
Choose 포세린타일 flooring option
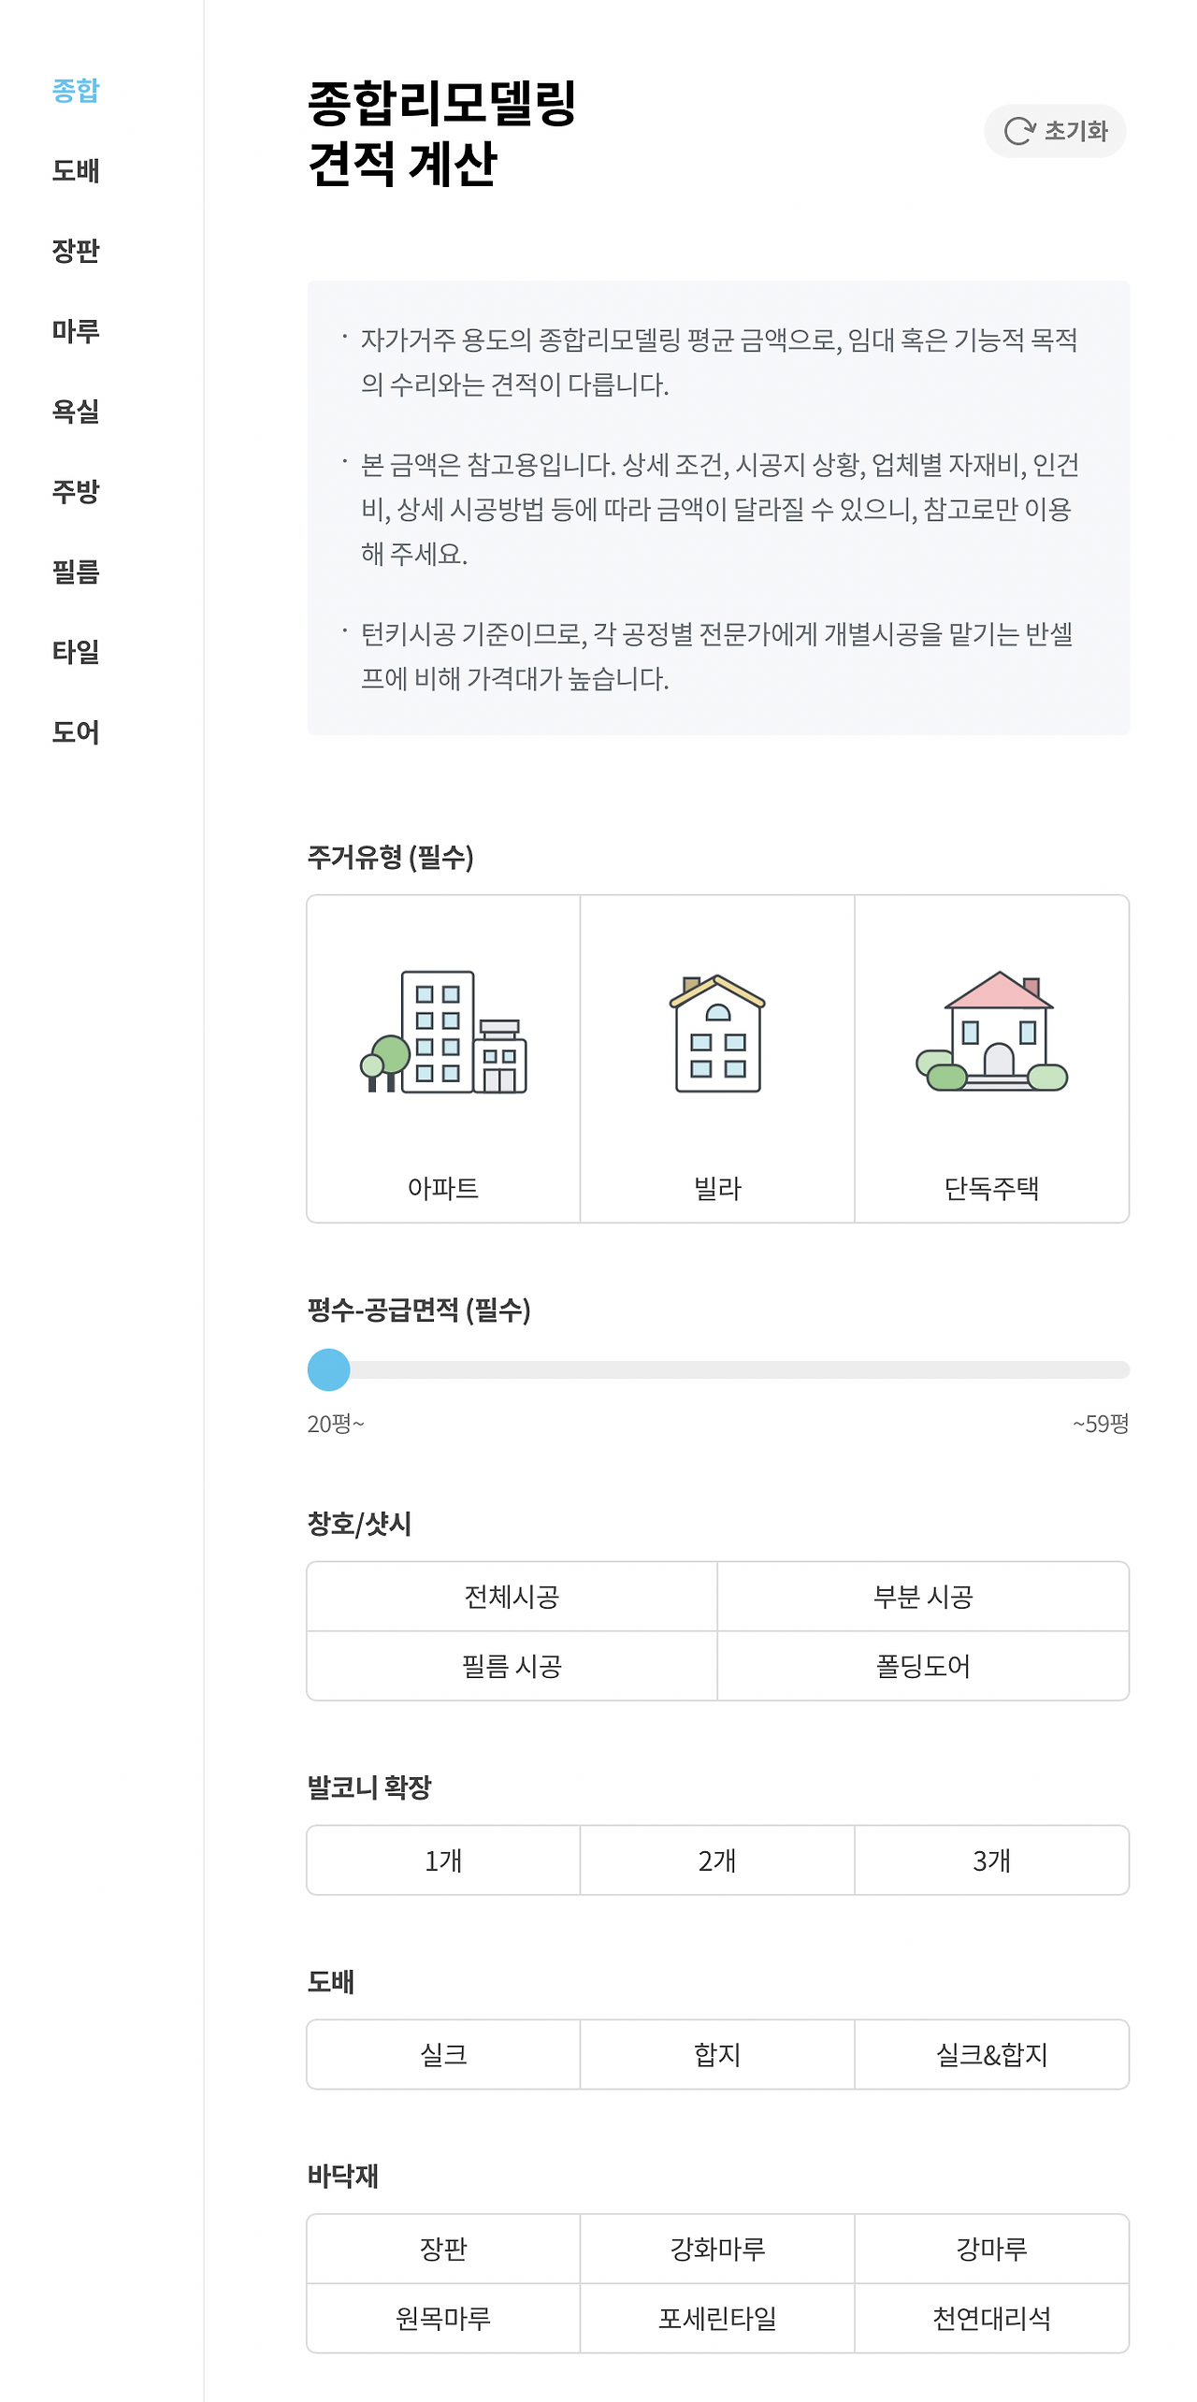pos(717,2318)
